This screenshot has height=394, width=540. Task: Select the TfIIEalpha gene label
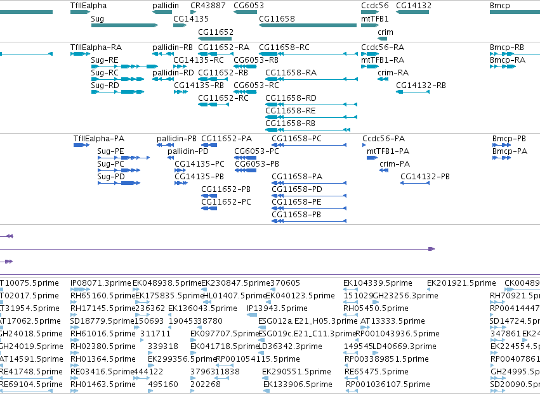88,6
